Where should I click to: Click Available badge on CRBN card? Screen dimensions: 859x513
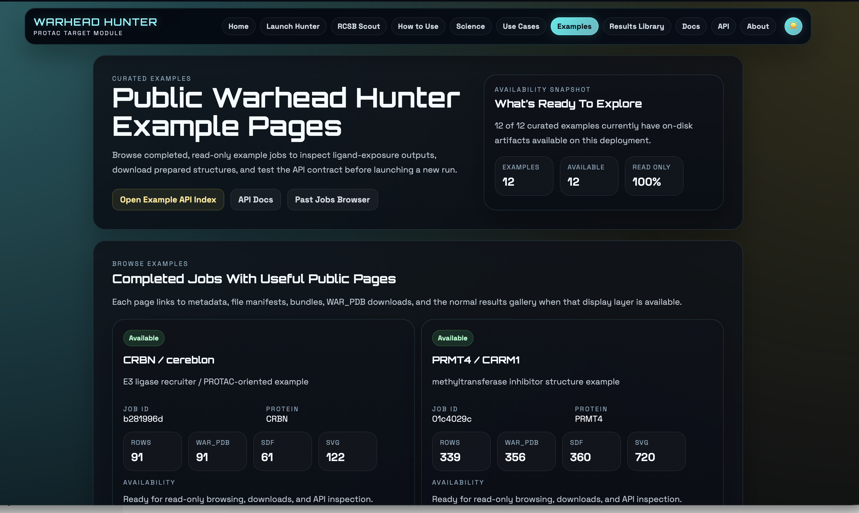(x=144, y=338)
